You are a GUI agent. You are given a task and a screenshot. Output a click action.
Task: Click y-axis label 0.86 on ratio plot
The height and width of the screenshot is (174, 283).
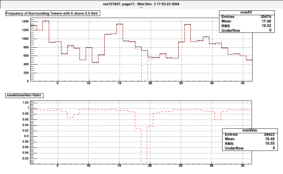click(x=26, y=147)
